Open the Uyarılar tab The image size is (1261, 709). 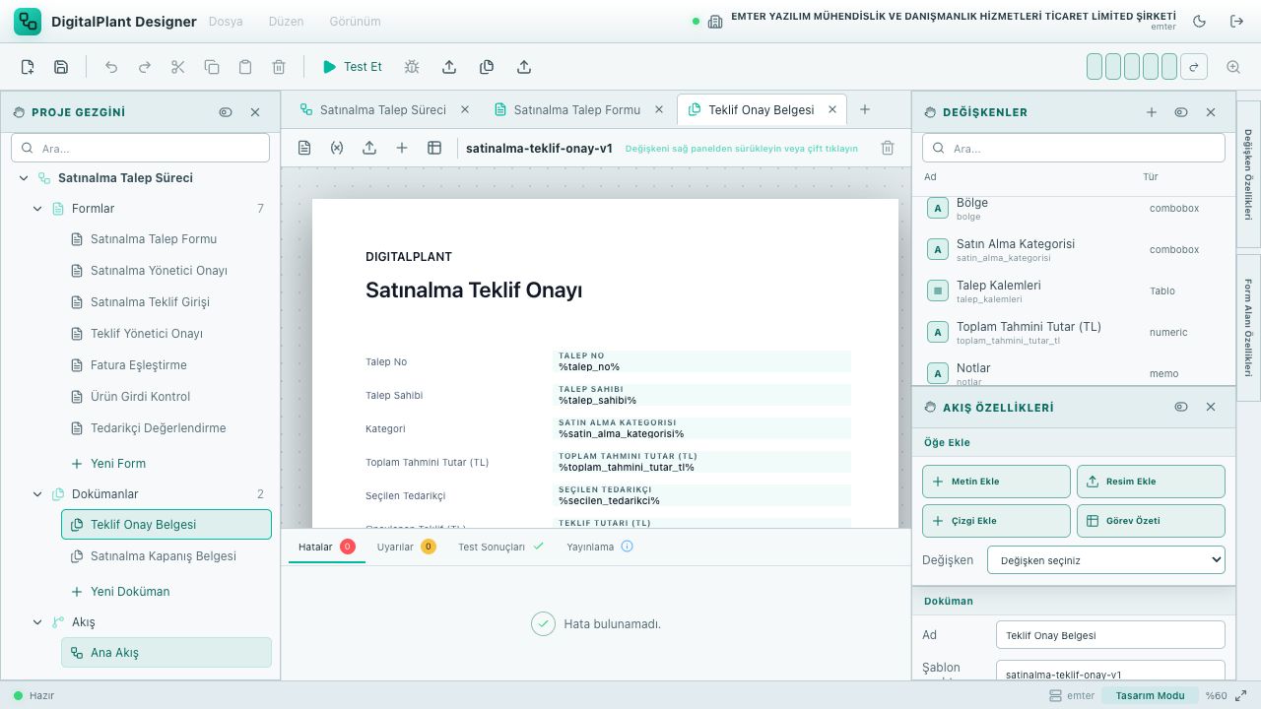click(406, 547)
